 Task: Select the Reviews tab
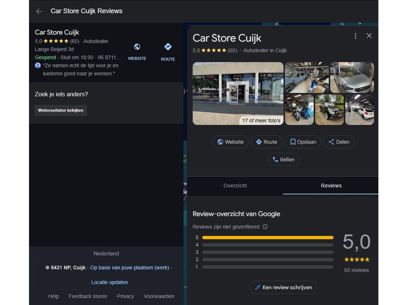click(x=331, y=185)
